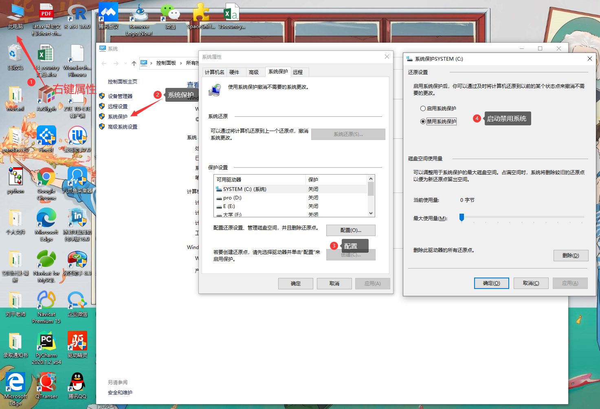600x409 pixels.
Task: Open the latex PDF help document icon
Action: click(x=46, y=19)
